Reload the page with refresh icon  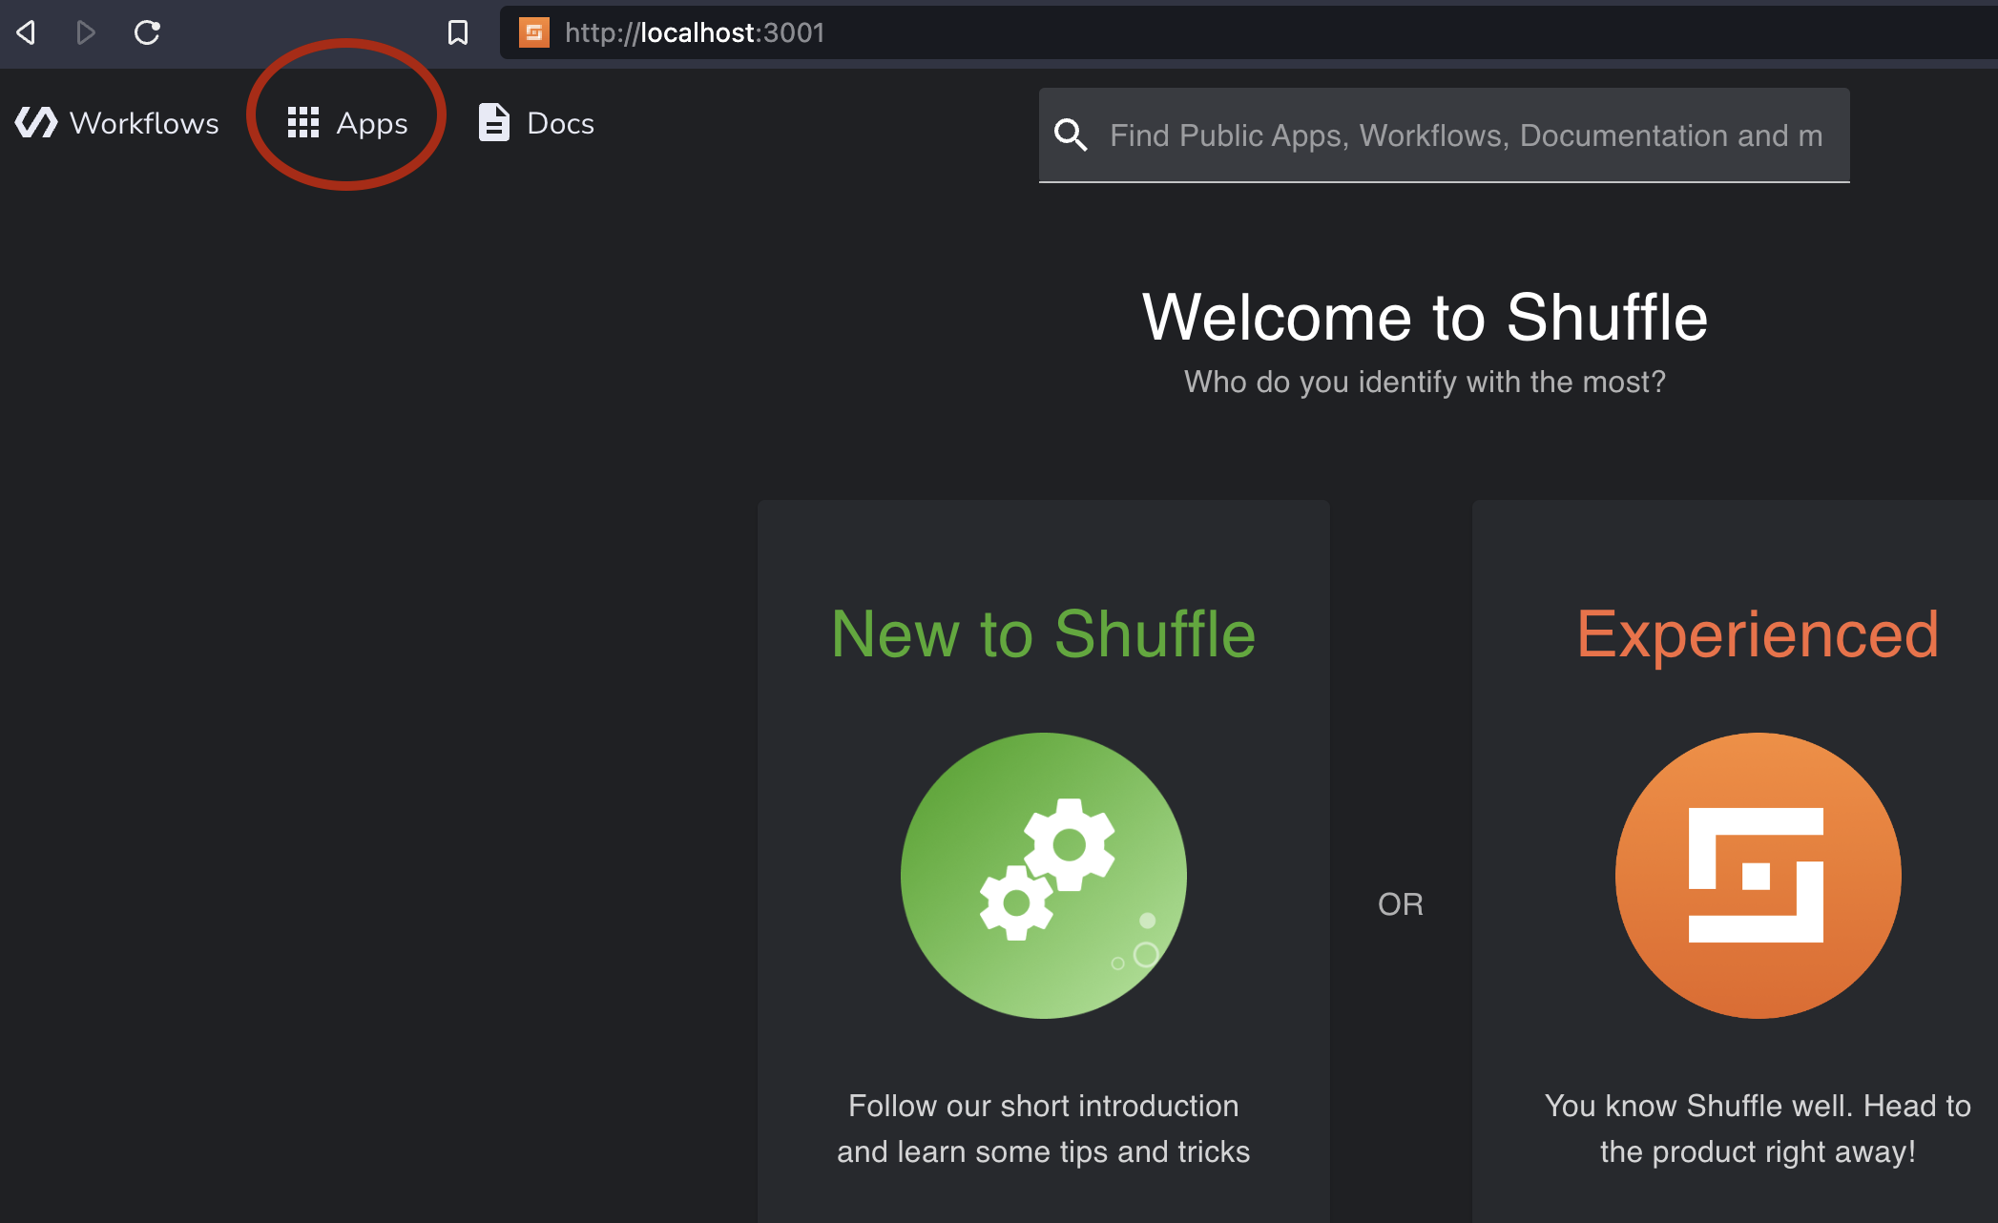(147, 33)
